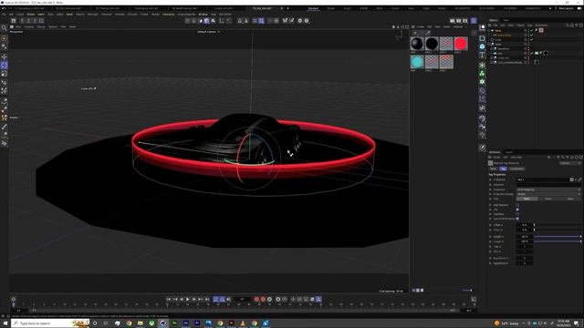
Task: Click the cyan Subdivision Surface generator icon
Action: point(482,46)
